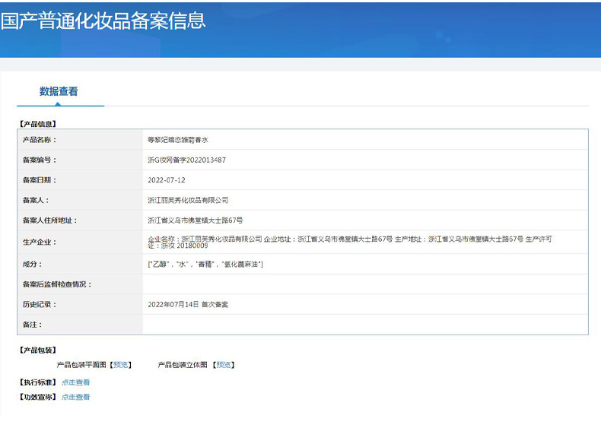Select page title 国产普通化妆品备案信息

(x=103, y=21)
